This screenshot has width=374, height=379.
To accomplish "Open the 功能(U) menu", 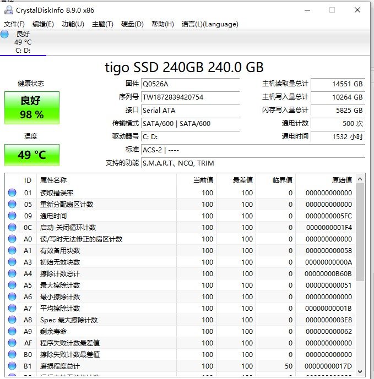I will point(73,24).
